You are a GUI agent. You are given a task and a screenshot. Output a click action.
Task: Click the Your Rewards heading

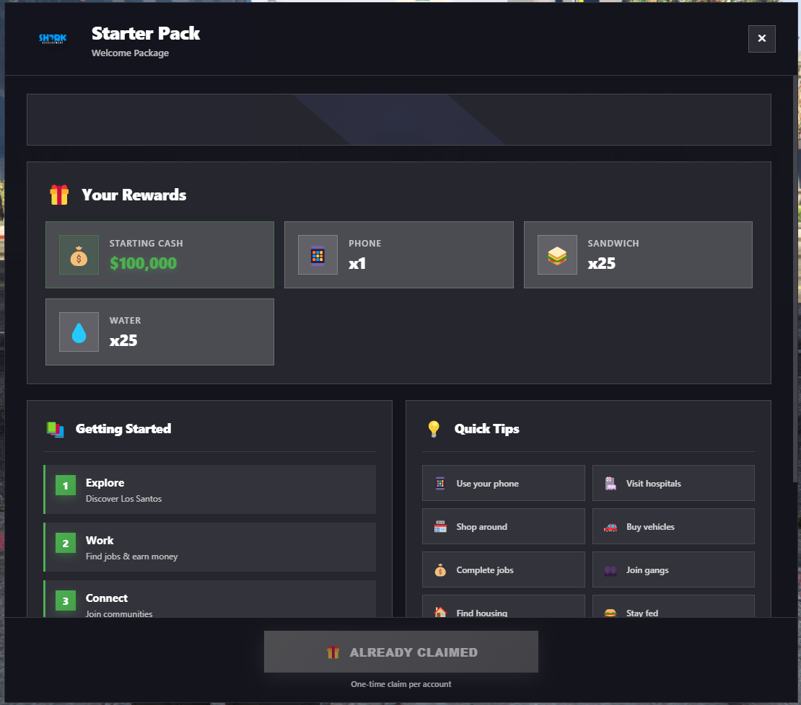(x=133, y=195)
